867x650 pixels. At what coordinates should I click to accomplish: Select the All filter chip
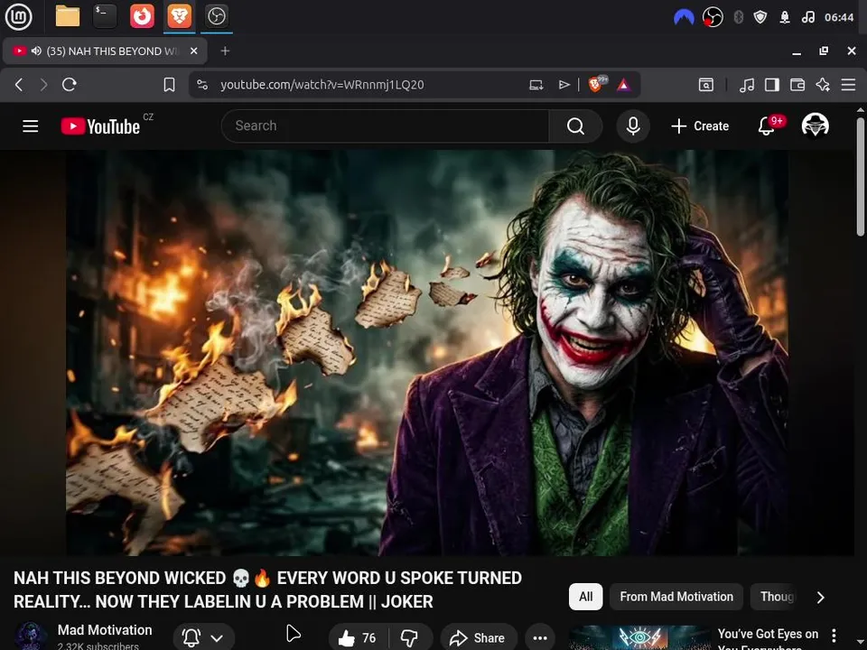click(x=585, y=597)
